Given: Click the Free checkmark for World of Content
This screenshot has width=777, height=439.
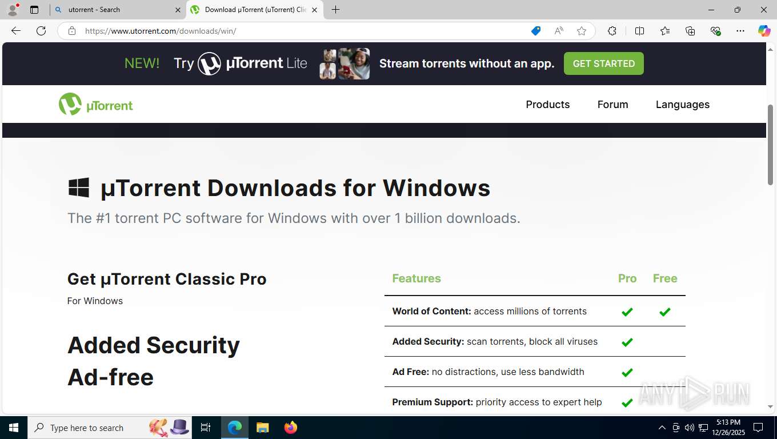Looking at the screenshot, I should pos(664,312).
